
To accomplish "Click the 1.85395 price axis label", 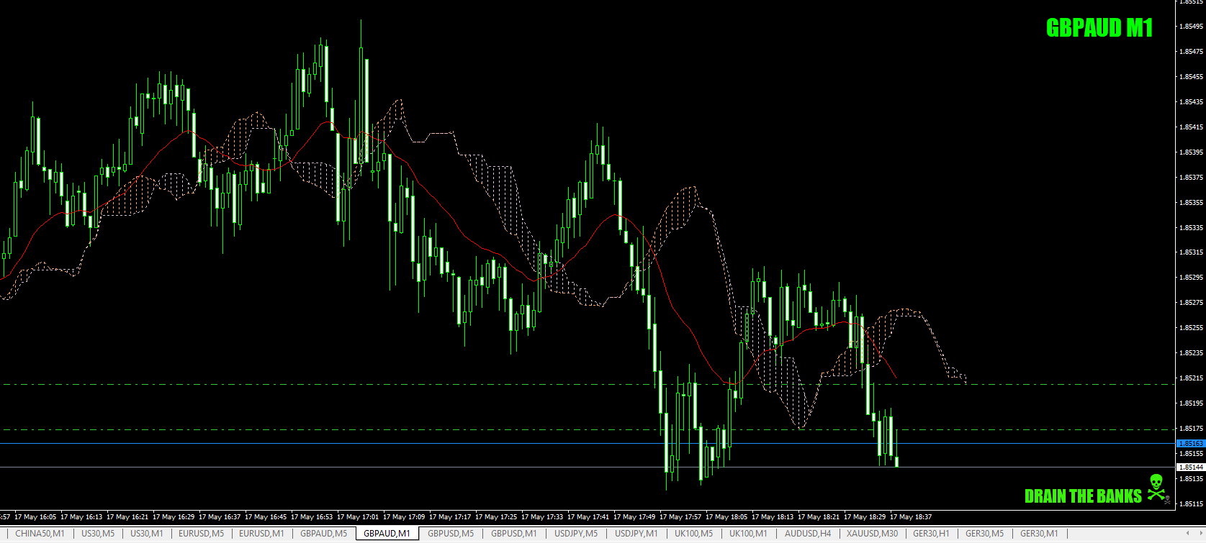I will click(1192, 152).
